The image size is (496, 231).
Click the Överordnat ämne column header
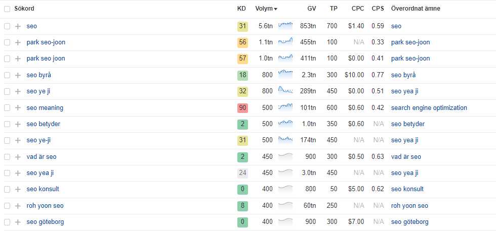coord(415,9)
